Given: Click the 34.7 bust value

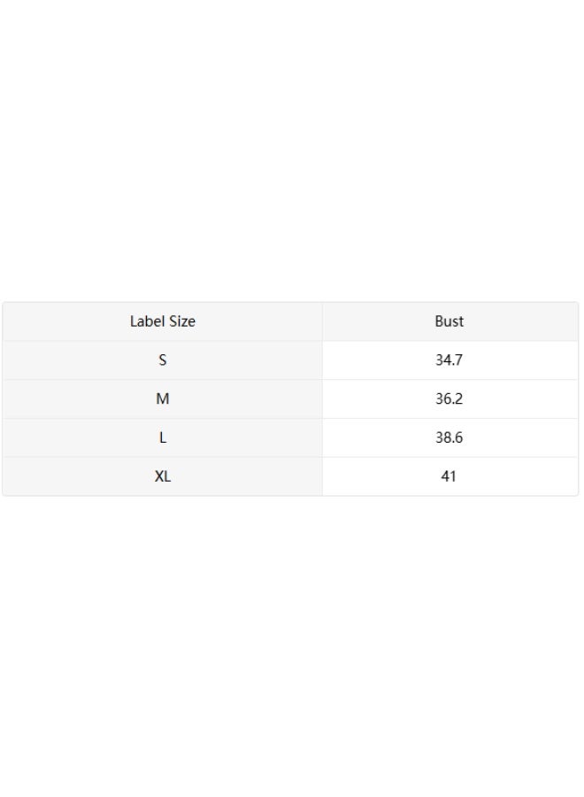Looking at the screenshot, I should point(450,360).
